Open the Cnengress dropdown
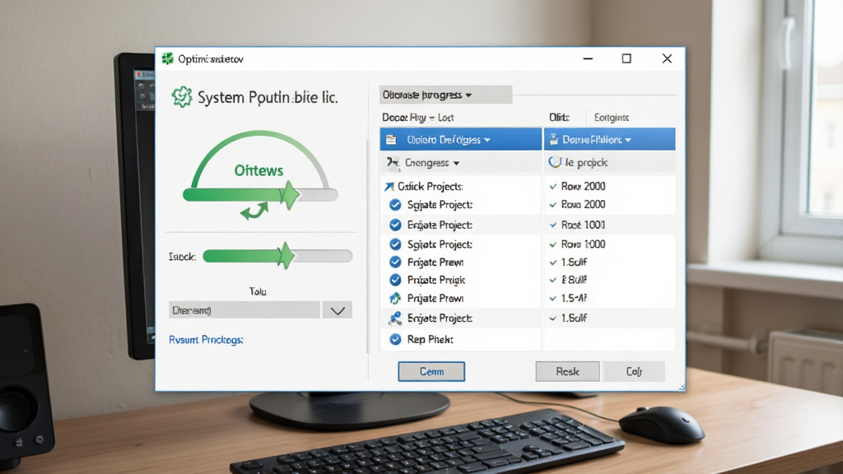Image resolution: width=843 pixels, height=474 pixels. (x=456, y=164)
